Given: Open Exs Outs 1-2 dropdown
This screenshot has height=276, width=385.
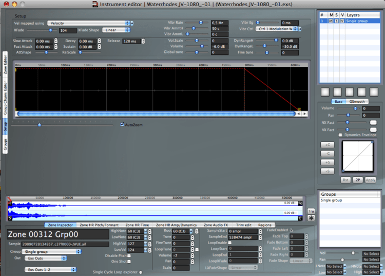Looking at the screenshot, I should 50,270.
